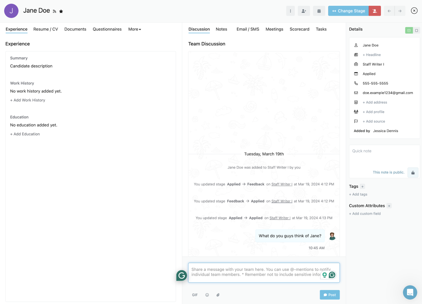
Task: Open the Resume / CV tab
Action: pos(46,29)
